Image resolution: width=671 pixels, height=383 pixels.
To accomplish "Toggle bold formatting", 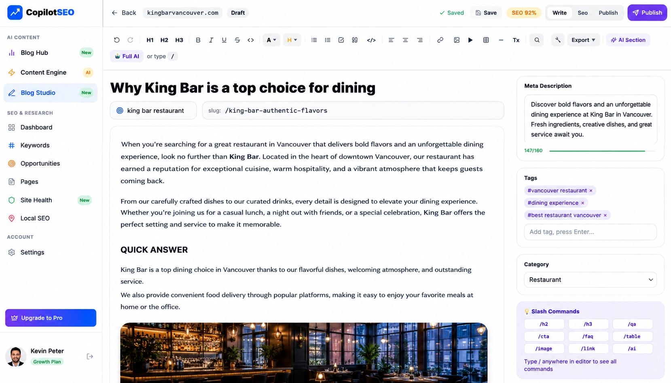I will pyautogui.click(x=198, y=40).
